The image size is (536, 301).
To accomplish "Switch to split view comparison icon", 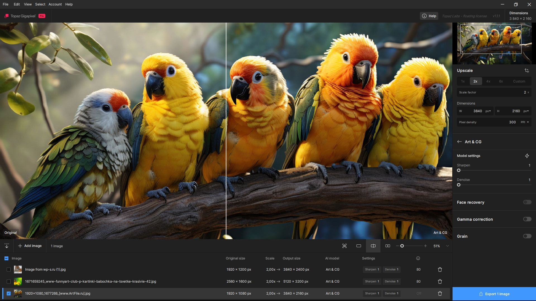I will click(373, 246).
